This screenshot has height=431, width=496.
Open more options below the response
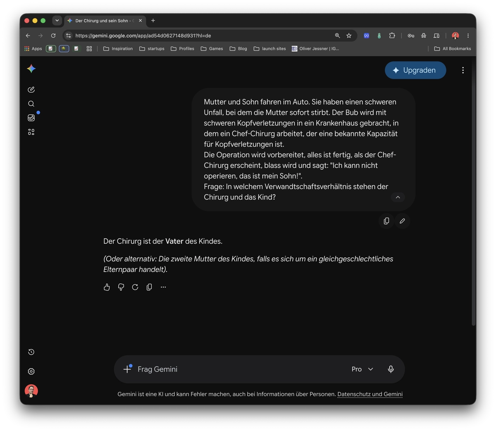(163, 287)
